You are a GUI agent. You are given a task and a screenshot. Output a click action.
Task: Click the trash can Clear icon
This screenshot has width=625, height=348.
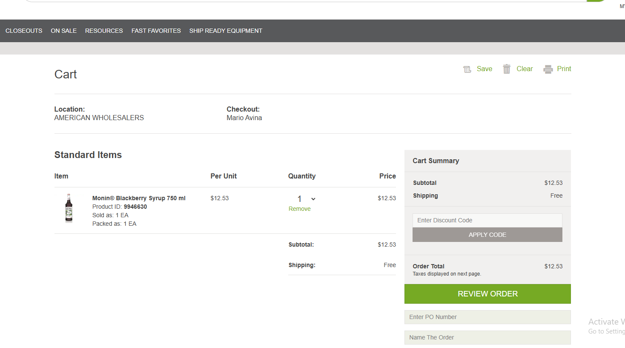pos(507,69)
